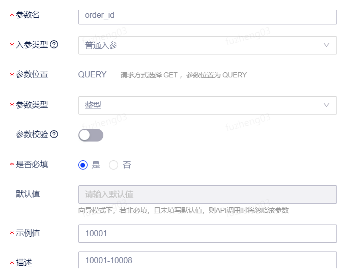
Task: Click the 入参类型 label
Action: 32,45
